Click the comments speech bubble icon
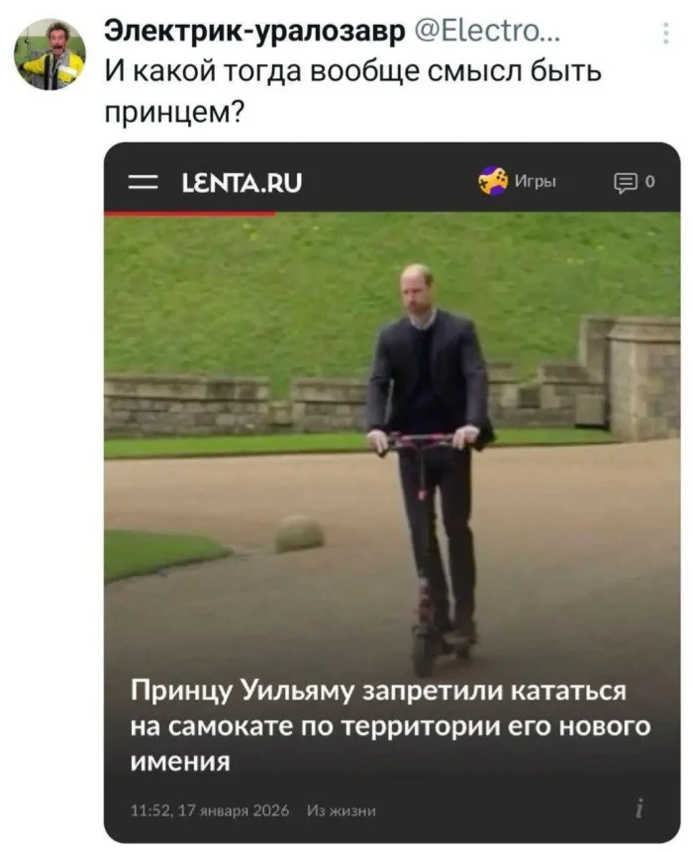Screen dimensions: 693x852 tap(626, 182)
